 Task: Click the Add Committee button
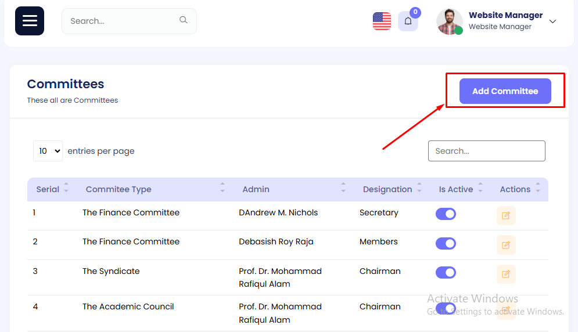click(x=505, y=91)
